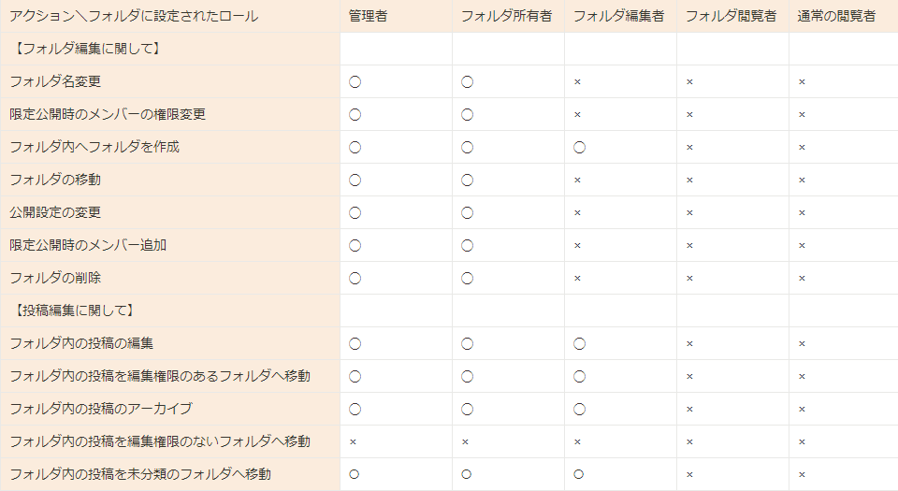
Task: Click フォルダ編集者 circle in フォルダ内へフォルダを作成 row
Action: [x=579, y=147]
